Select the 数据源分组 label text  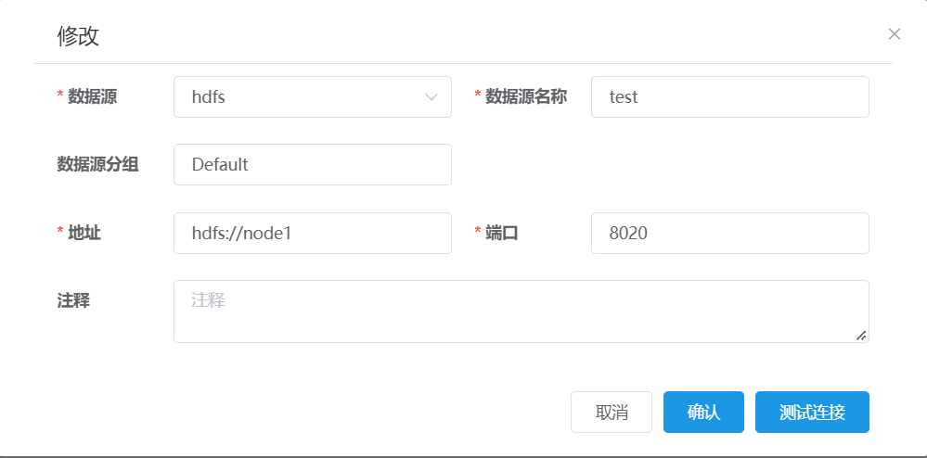point(97,164)
